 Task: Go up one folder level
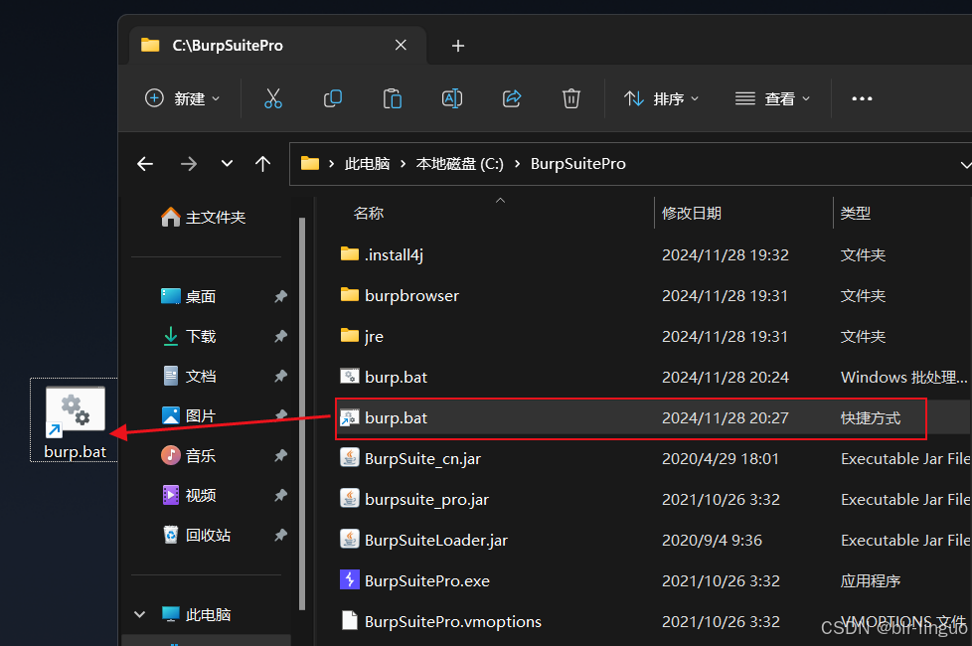262,164
